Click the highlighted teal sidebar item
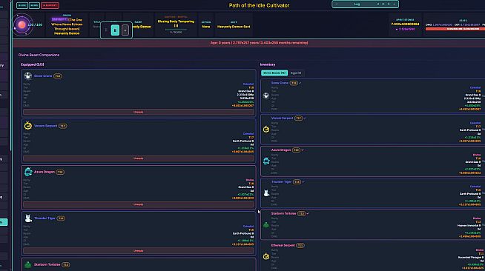Viewport: 485px width, 271px height. click(x=4, y=222)
